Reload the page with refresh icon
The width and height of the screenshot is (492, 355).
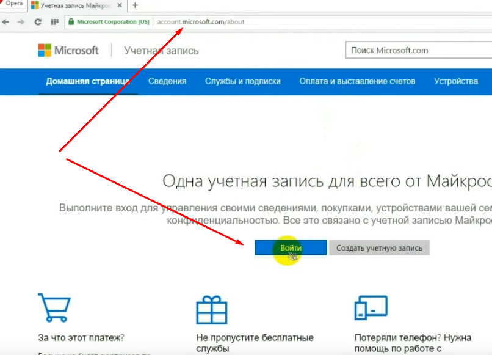coord(38,22)
